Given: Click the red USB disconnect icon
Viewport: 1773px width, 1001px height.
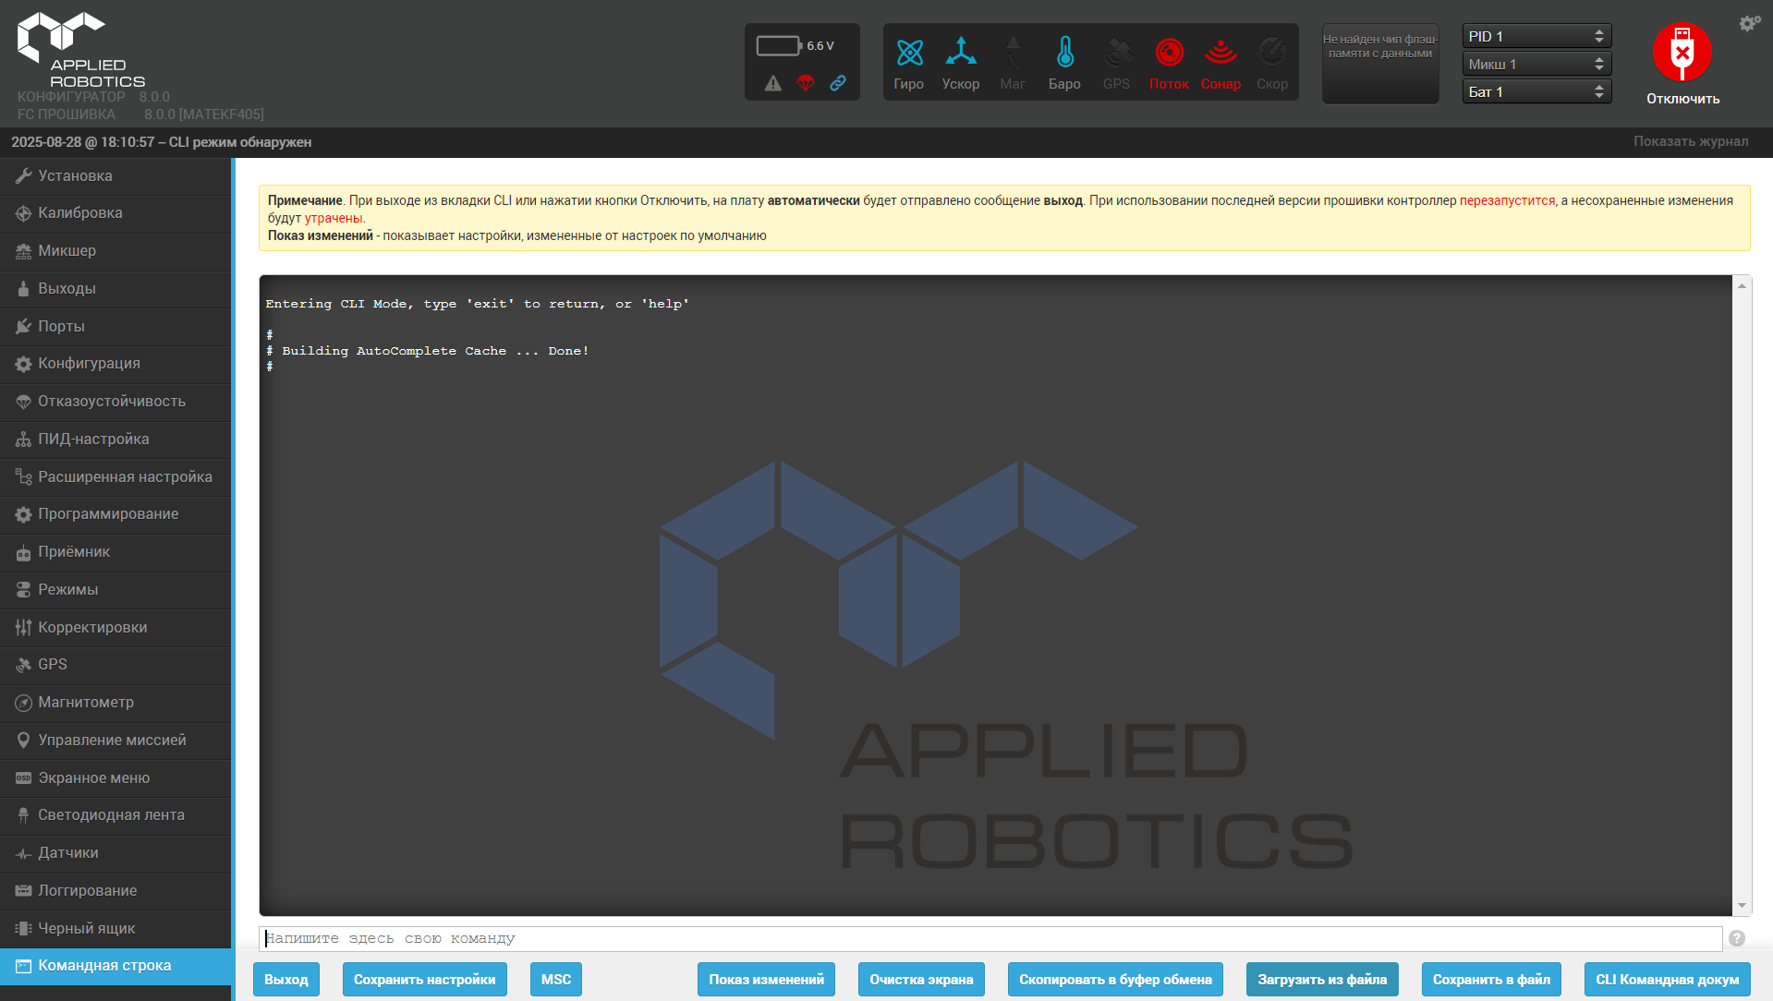Looking at the screenshot, I should 1682,53.
